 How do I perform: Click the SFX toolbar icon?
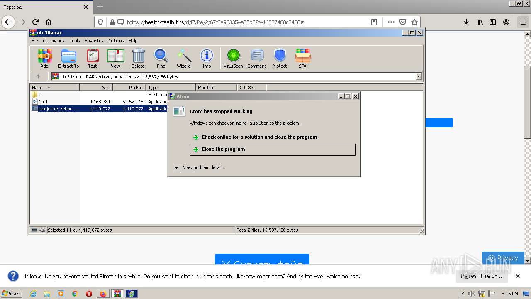(303, 58)
